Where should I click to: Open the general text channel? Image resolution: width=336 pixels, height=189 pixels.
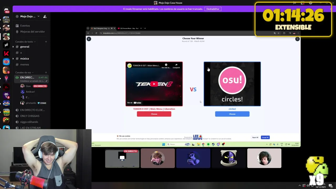click(31, 47)
